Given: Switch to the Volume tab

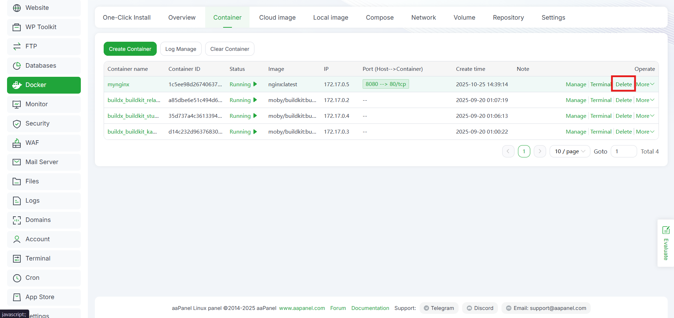Looking at the screenshot, I should (464, 18).
